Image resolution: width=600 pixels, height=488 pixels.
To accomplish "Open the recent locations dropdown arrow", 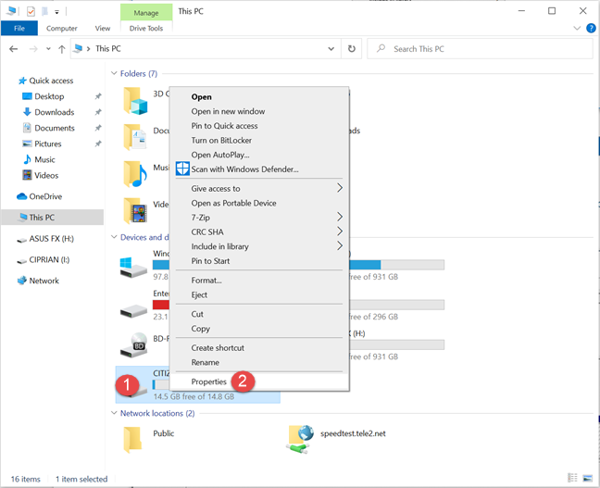I will tap(48, 49).
